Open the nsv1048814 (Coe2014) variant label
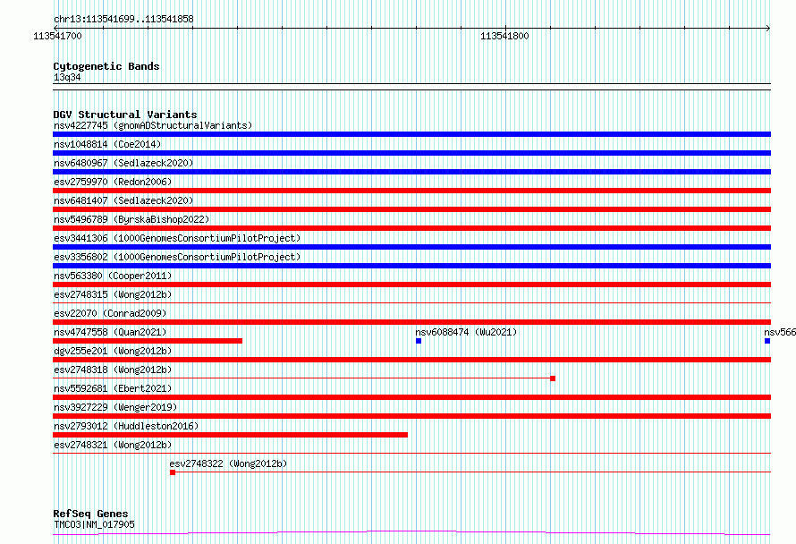The height and width of the screenshot is (544, 796). [107, 144]
